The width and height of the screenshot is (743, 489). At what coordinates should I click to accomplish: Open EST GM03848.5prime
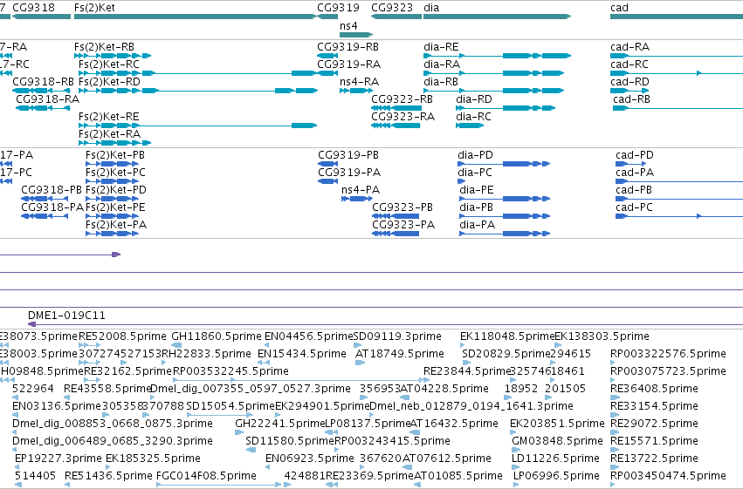[517, 451]
